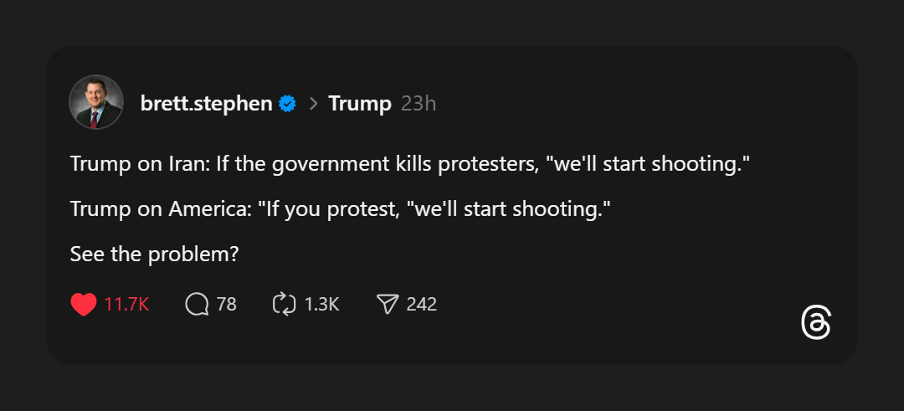Open the 78 replies count

click(227, 305)
